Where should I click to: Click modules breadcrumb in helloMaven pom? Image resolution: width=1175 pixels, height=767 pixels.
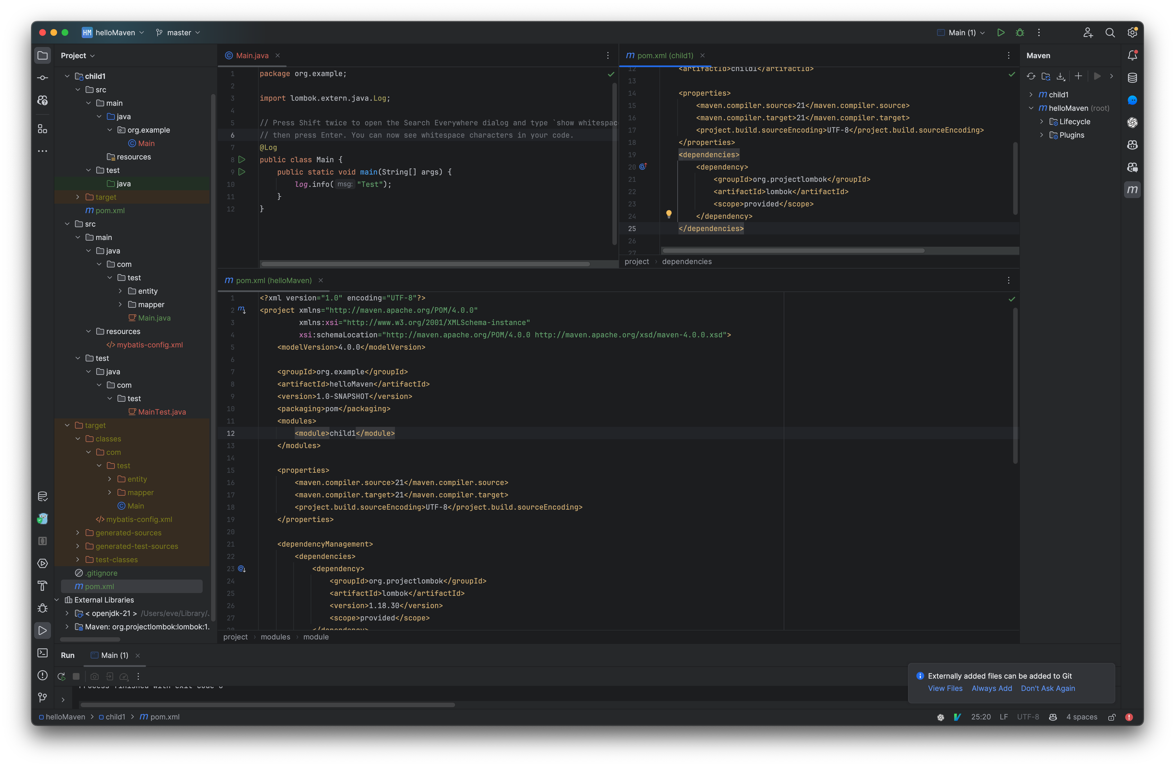pos(275,637)
